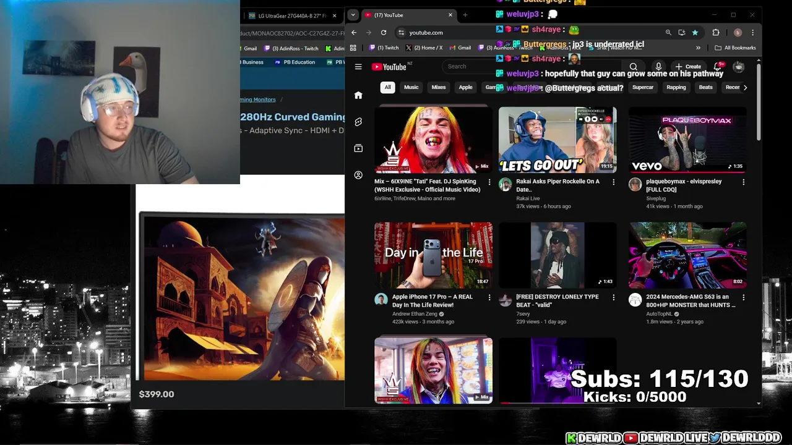
Task: Select the Mixes filter chip
Action: pyautogui.click(x=439, y=87)
